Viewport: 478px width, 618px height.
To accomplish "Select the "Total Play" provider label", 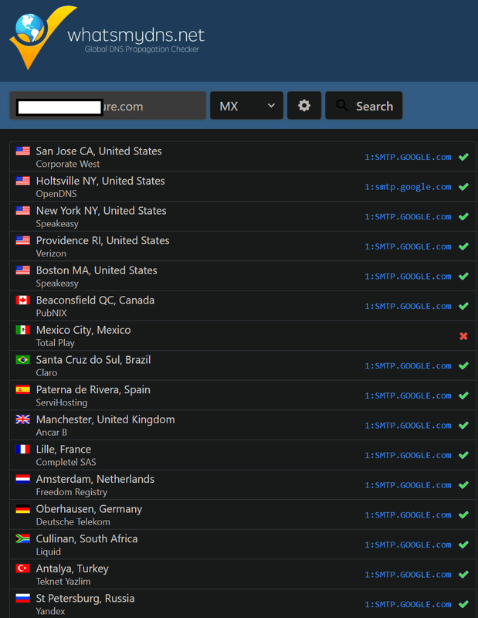I will pyautogui.click(x=55, y=343).
